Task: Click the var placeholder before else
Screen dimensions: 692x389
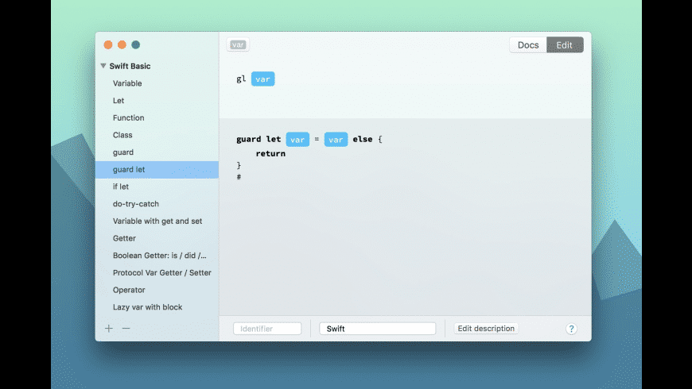Action: 336,139
